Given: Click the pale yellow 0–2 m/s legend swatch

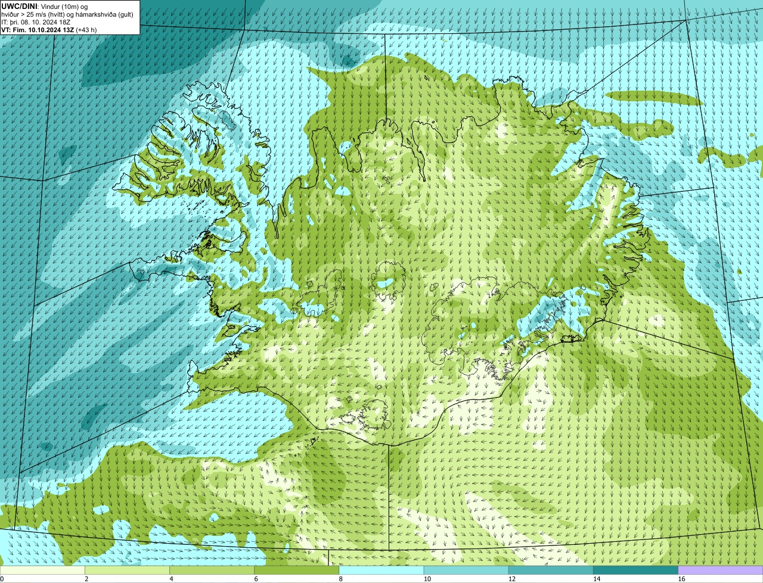Looking at the screenshot, I should 43,570.
